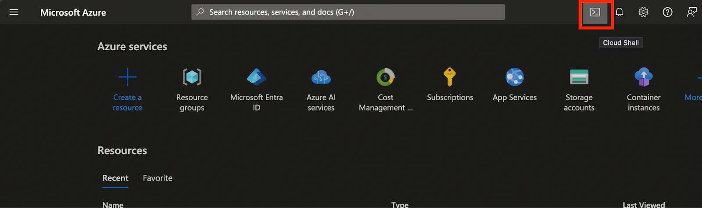Open the Notifications bell
This screenshot has height=208, width=702.
620,12
